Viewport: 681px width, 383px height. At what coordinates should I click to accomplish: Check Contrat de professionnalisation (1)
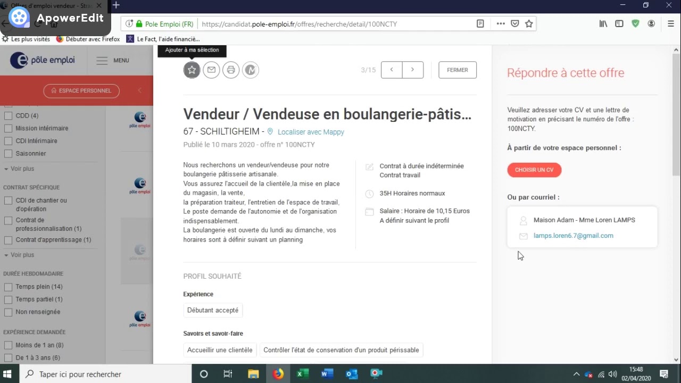click(x=8, y=220)
